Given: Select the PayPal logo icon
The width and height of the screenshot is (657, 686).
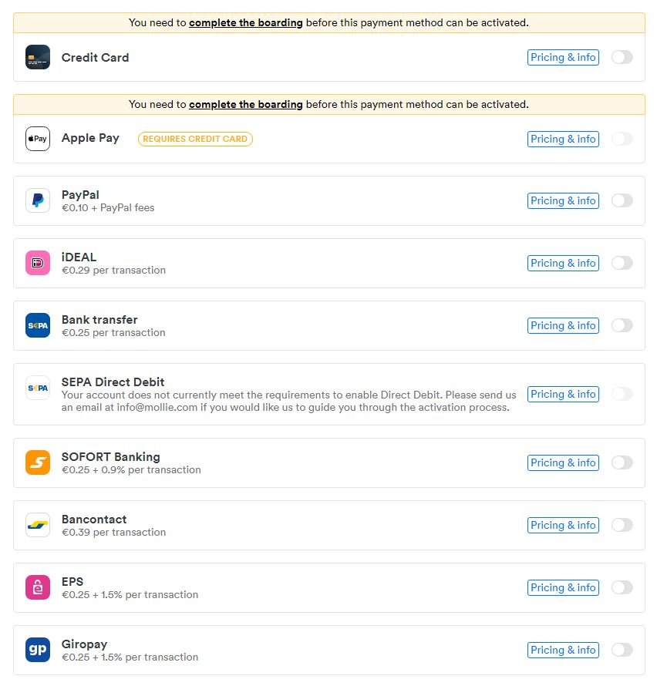Looking at the screenshot, I should click(37, 200).
